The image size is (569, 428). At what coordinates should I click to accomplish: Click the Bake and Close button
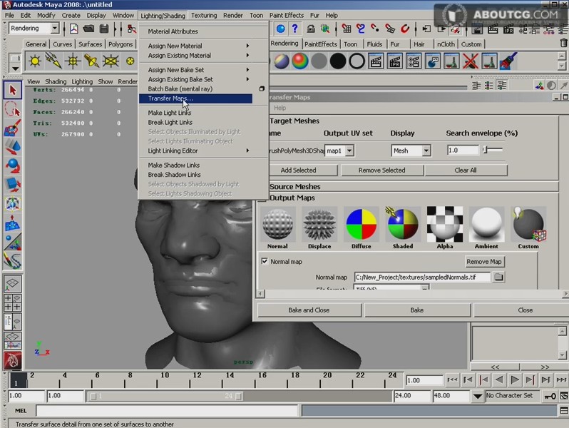309,310
